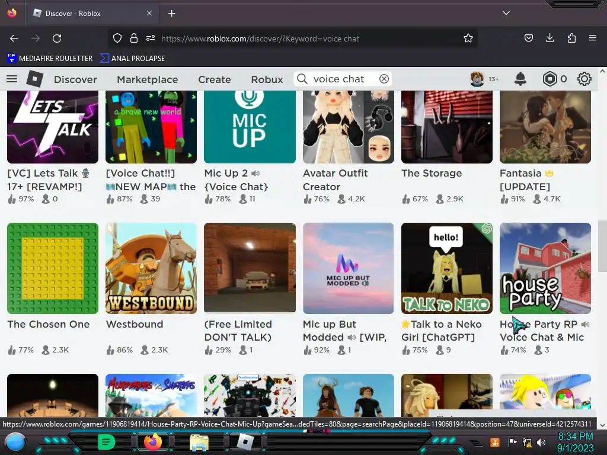Viewport: 607px width, 455px height.
Task: Open the tracking protection shield icon
Action: 117,38
